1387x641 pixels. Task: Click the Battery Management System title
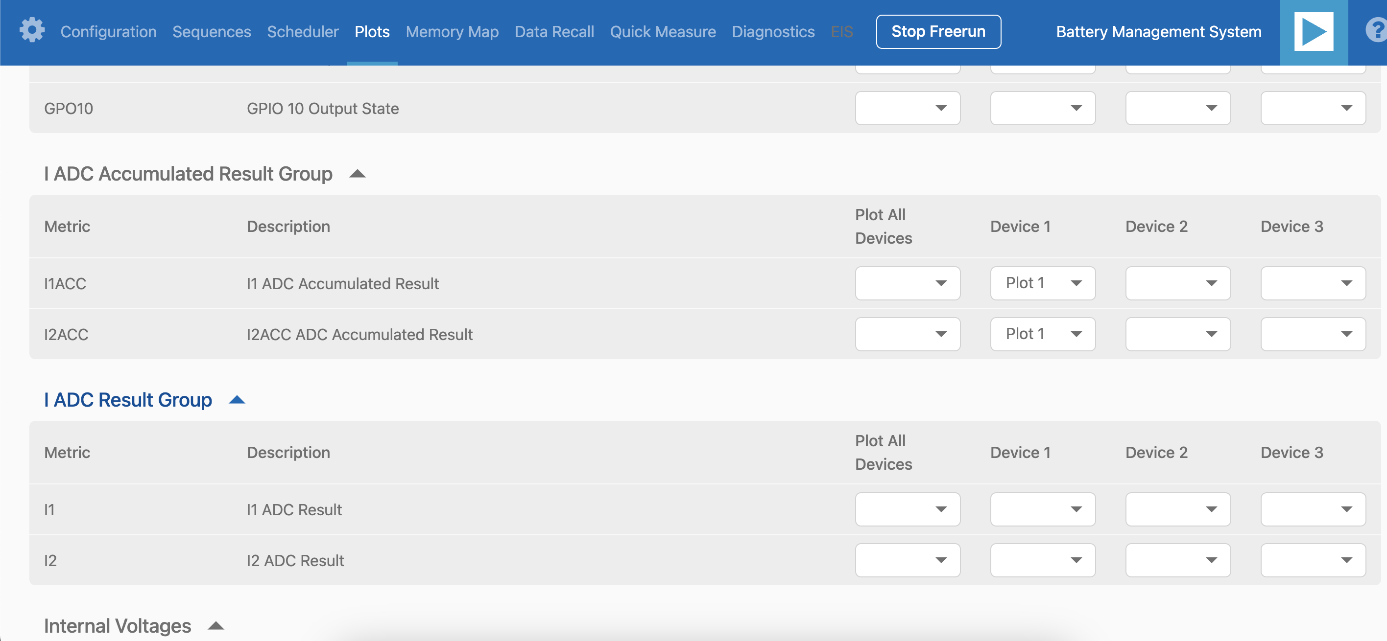(x=1158, y=32)
